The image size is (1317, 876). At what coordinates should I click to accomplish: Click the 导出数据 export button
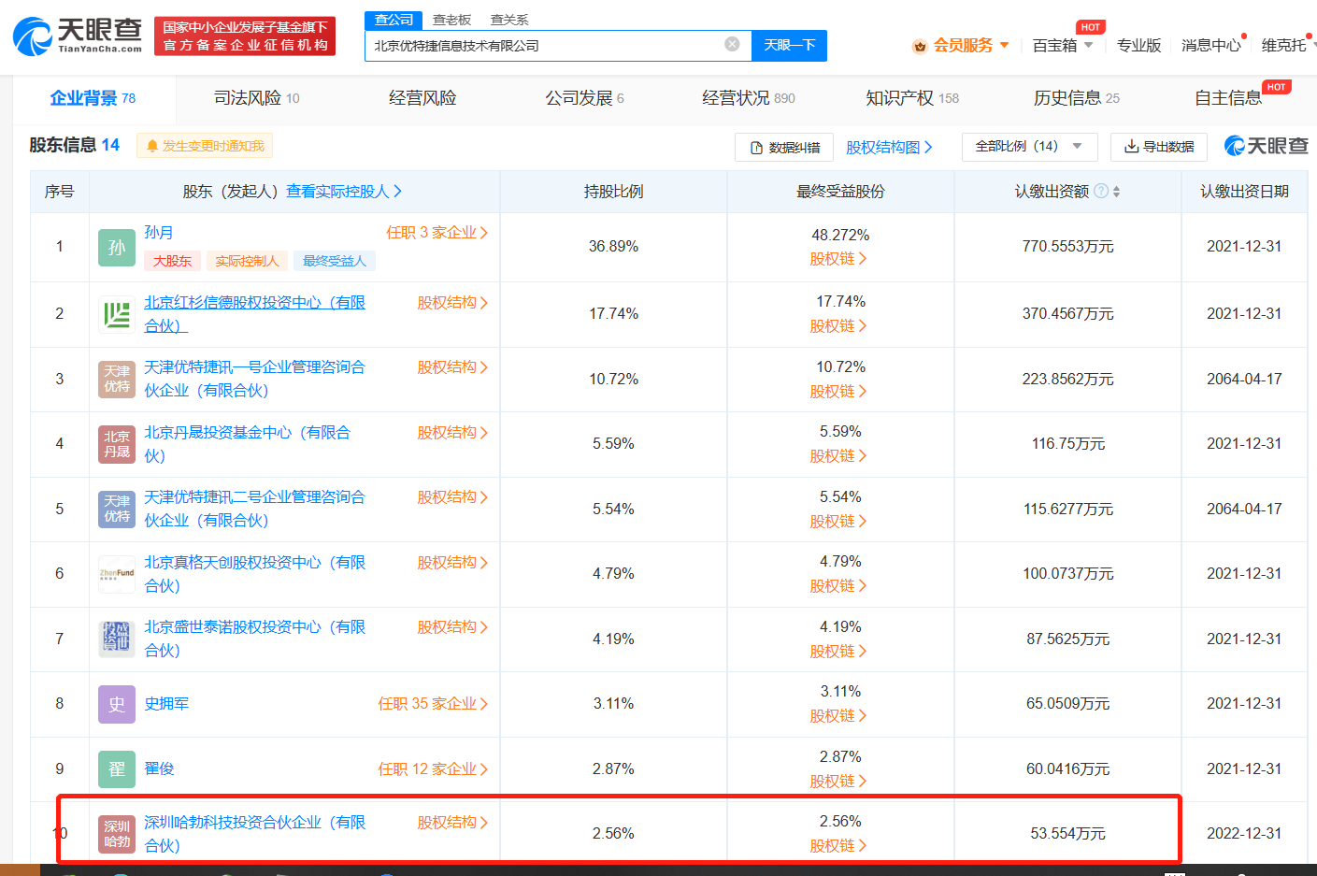tap(1158, 147)
